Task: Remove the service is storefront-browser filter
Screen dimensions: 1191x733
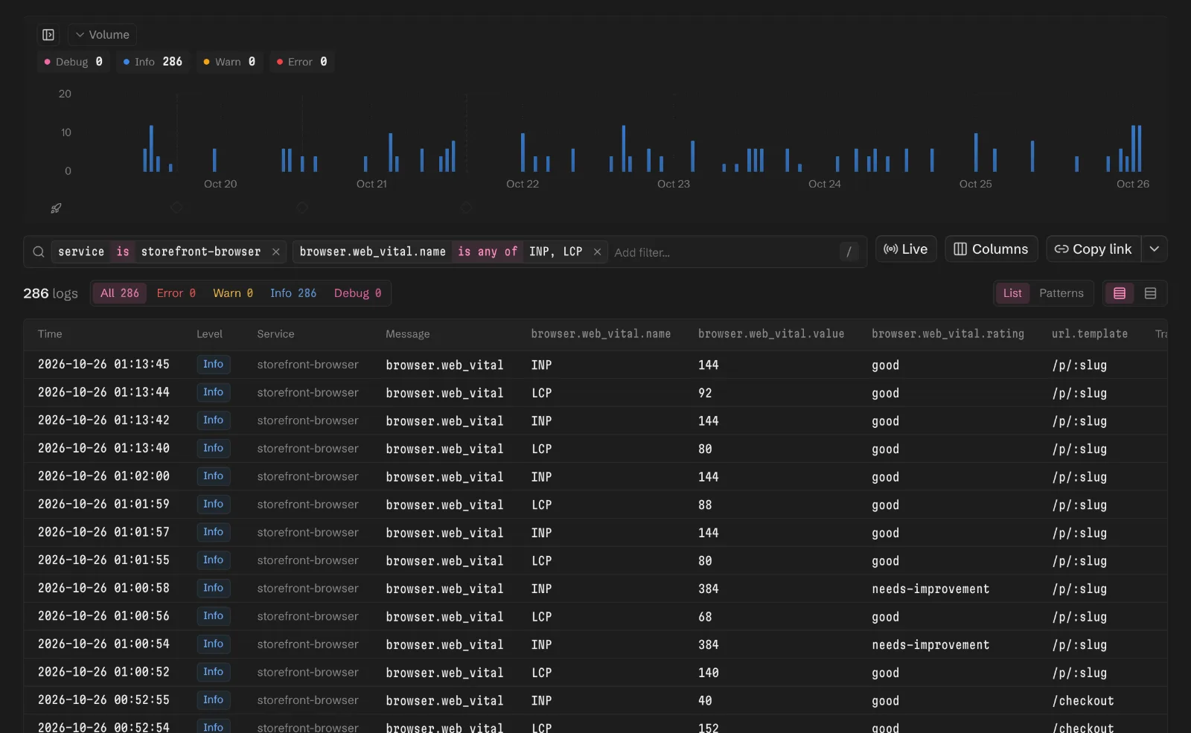Action: (x=276, y=252)
